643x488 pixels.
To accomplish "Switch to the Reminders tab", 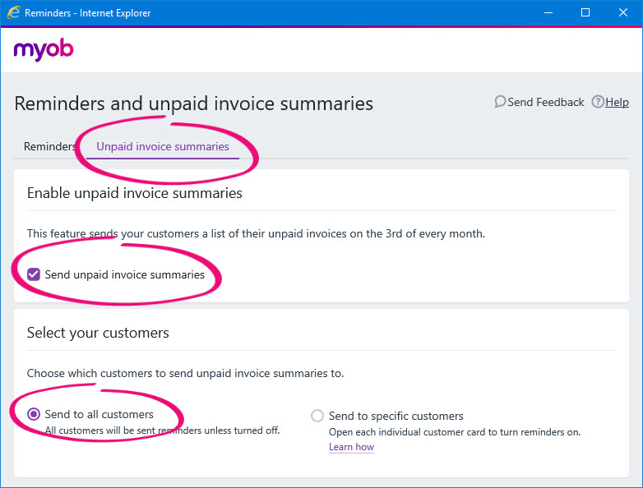I will (49, 146).
